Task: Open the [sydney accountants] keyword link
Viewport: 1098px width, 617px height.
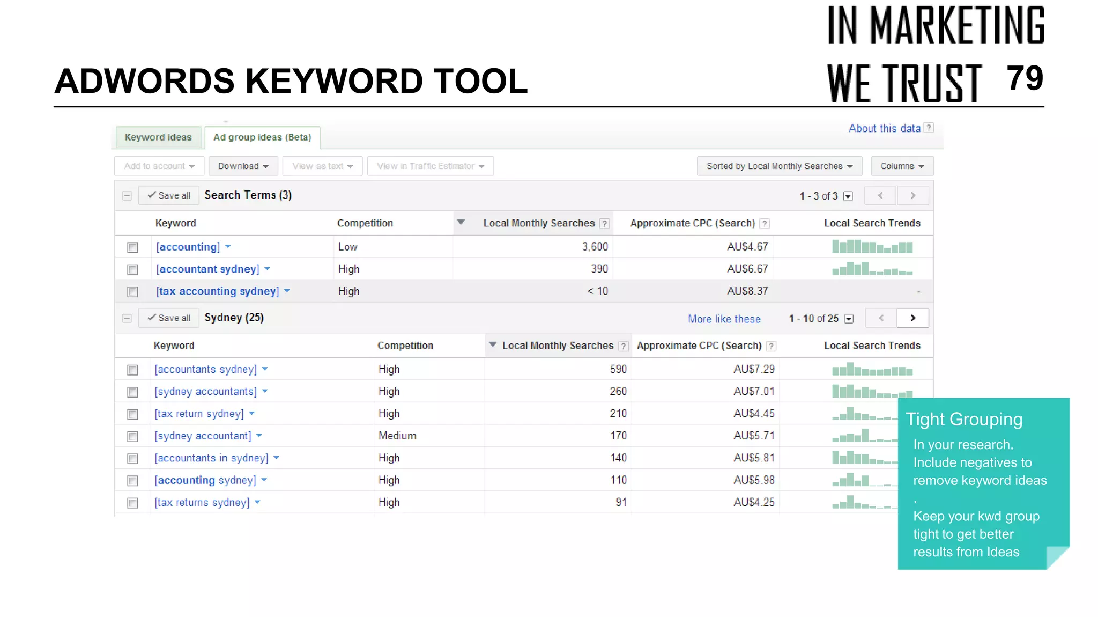Action: pyautogui.click(x=206, y=392)
